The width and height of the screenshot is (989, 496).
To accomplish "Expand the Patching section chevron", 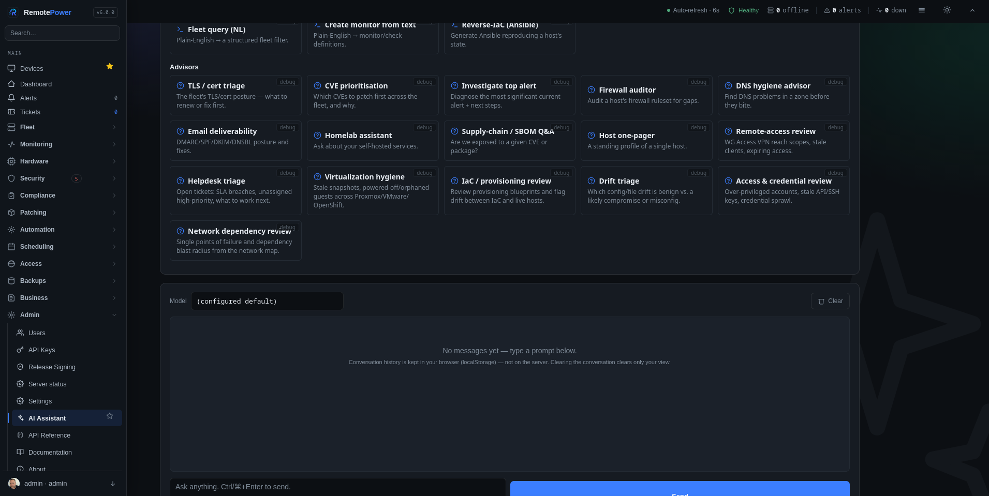I will [114, 213].
